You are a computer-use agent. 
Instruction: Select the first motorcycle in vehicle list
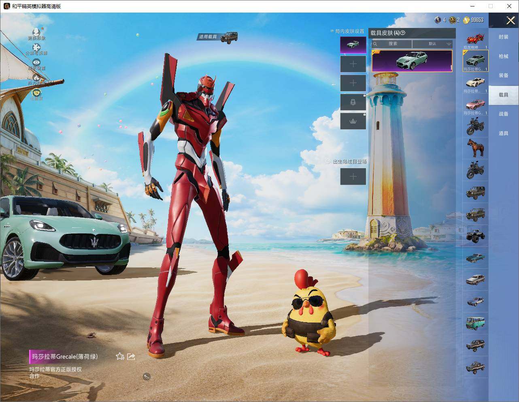click(x=476, y=126)
